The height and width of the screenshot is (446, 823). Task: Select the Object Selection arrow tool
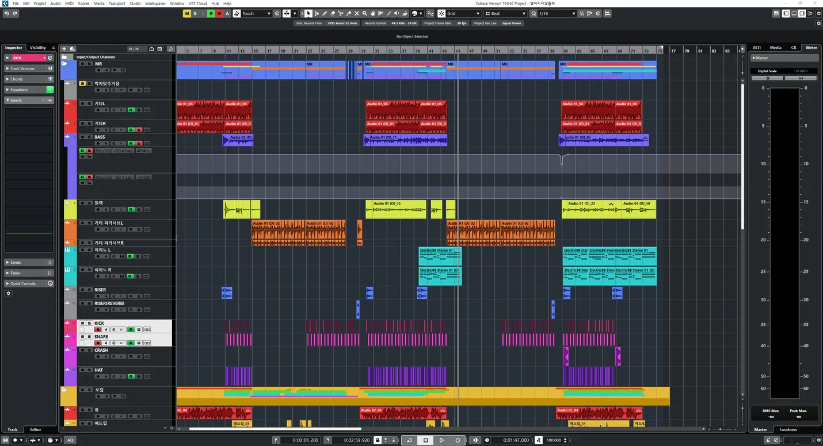click(x=308, y=13)
